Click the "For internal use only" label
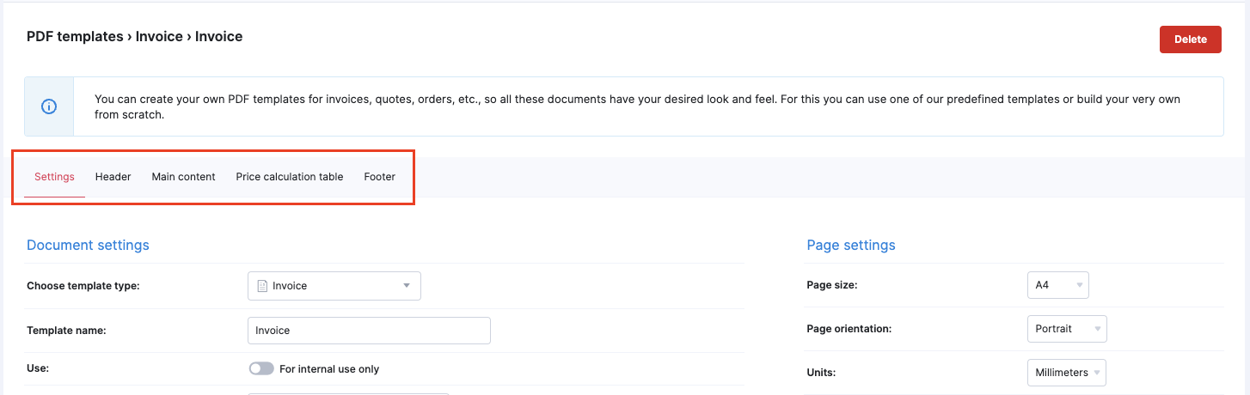The image size is (1250, 395). coord(329,369)
